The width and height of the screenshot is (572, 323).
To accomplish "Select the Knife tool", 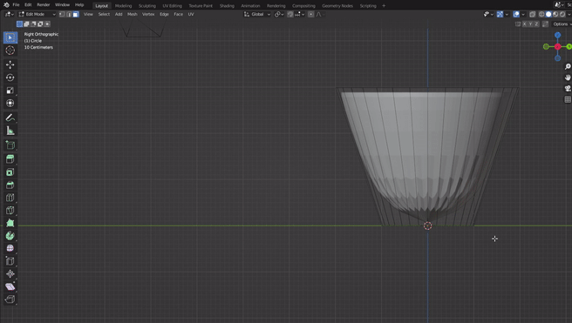I will tap(10, 210).
